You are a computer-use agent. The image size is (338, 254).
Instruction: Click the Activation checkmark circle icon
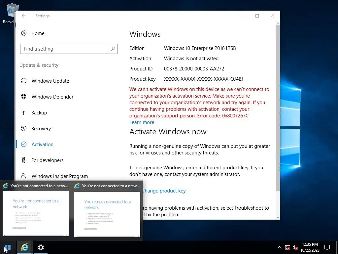pyautogui.click(x=24, y=144)
